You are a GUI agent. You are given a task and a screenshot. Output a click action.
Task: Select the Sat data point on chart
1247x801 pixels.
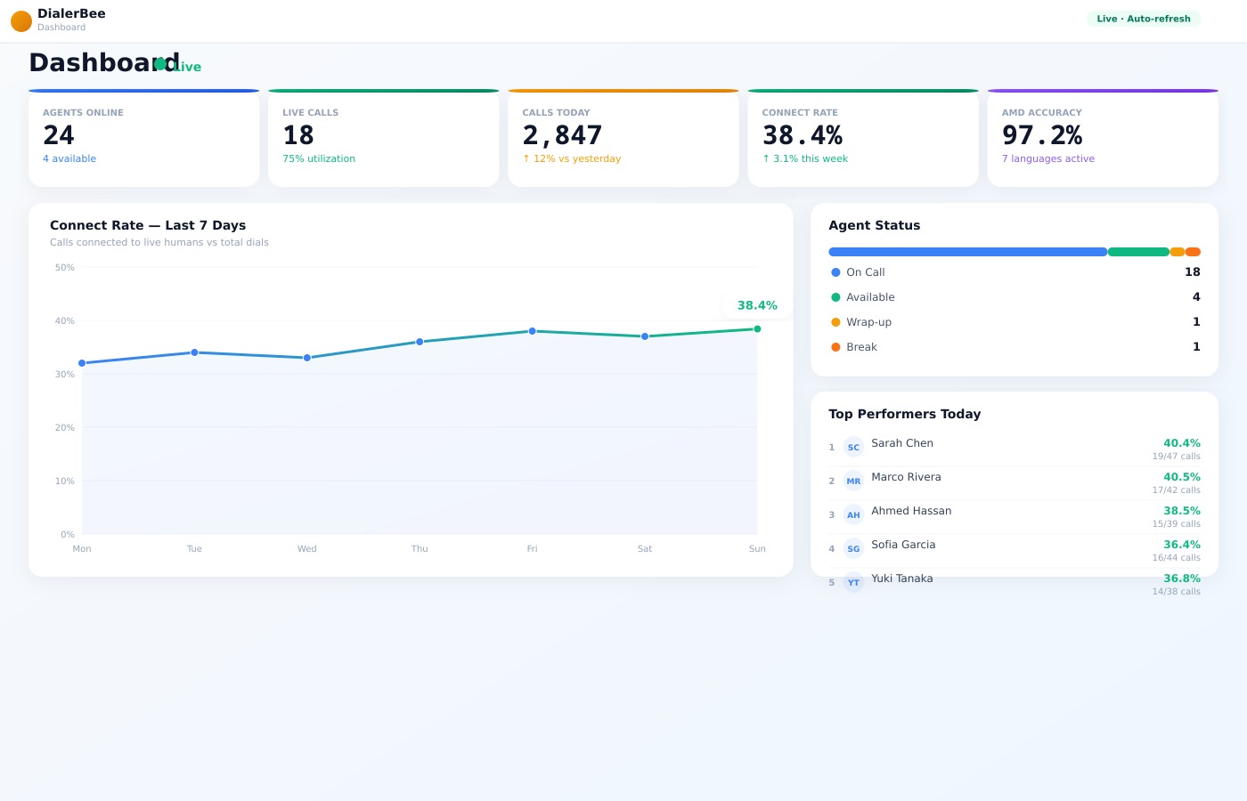pos(645,336)
